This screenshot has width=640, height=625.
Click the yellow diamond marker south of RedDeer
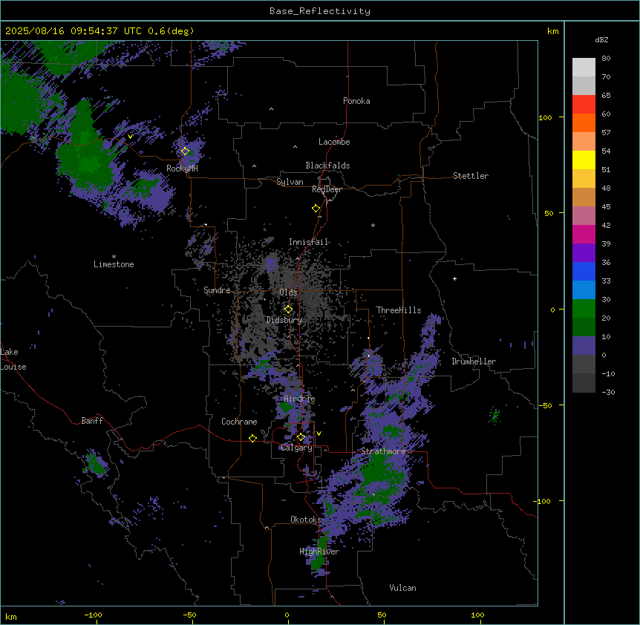click(316, 209)
